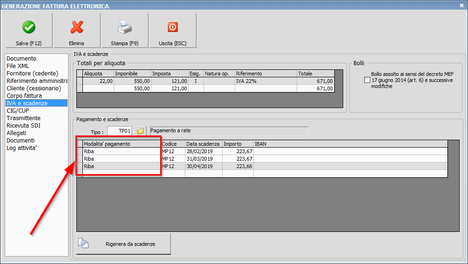Open the folder lookup icon next to Tipo
Image resolution: width=468 pixels, height=264 pixels.
[x=140, y=131]
